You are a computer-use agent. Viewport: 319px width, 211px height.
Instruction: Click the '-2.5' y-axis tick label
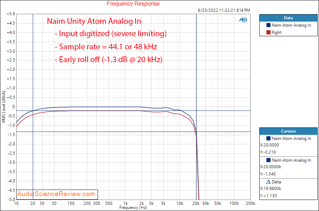[x=11, y=153]
